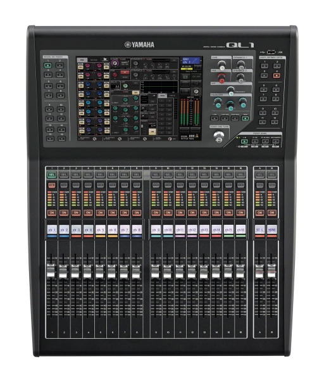Trigger User Defined Key 8
The image size is (324, 380).
[x=275, y=99]
